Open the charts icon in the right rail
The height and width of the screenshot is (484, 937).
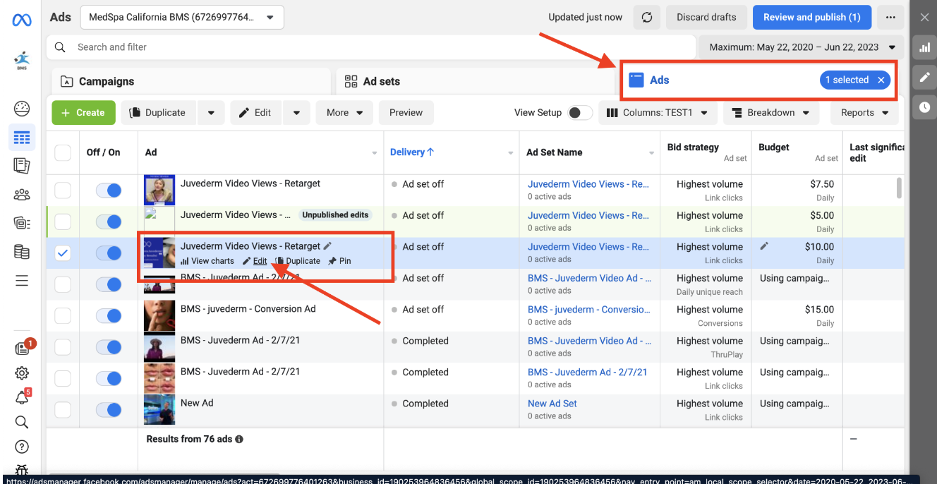(x=924, y=47)
